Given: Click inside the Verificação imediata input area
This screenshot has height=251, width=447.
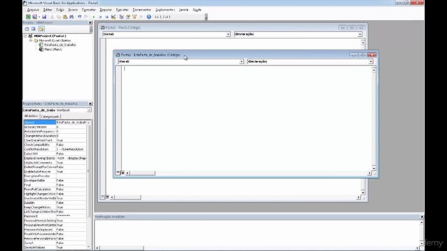Looking at the screenshot, I should 257,234.
